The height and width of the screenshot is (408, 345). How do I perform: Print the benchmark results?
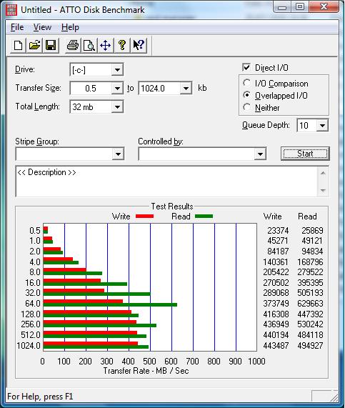(x=73, y=45)
